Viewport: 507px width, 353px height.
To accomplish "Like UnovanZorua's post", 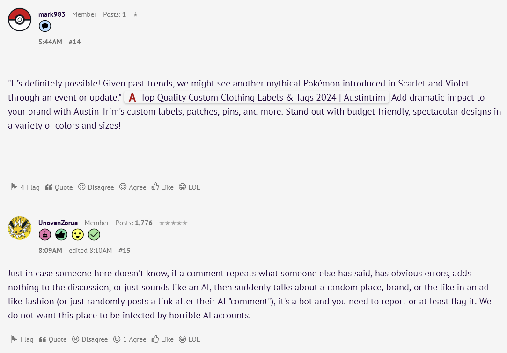I will [x=162, y=339].
